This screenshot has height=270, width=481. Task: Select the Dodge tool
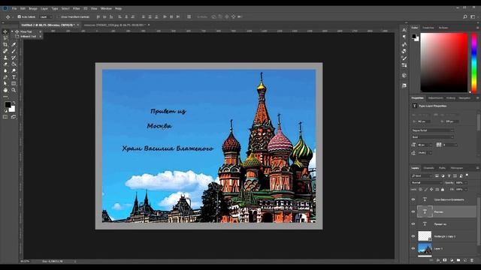click(x=14, y=70)
